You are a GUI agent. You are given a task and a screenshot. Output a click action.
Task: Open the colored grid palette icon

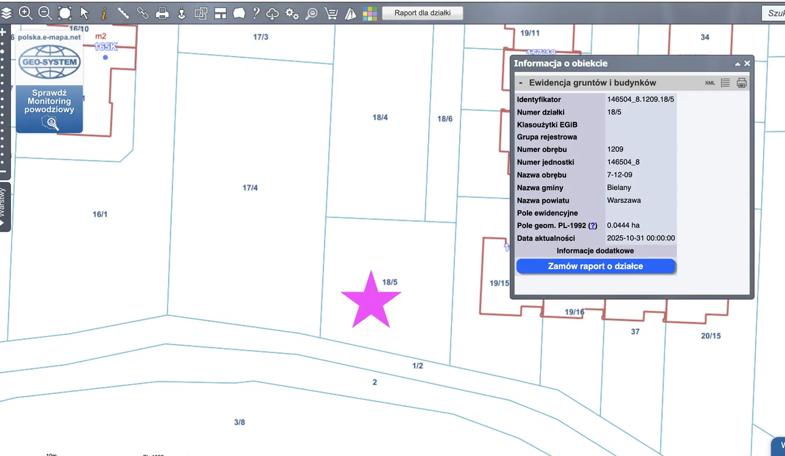click(370, 13)
